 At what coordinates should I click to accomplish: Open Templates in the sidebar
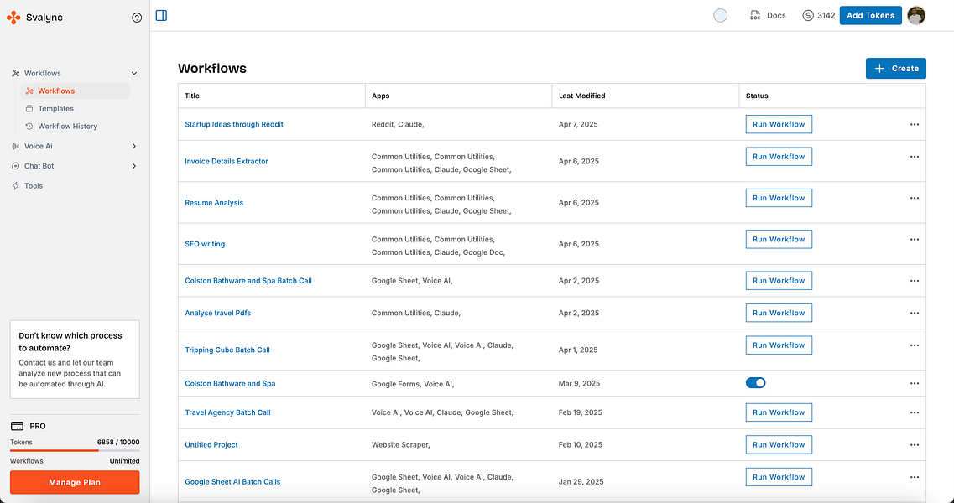[55, 109]
